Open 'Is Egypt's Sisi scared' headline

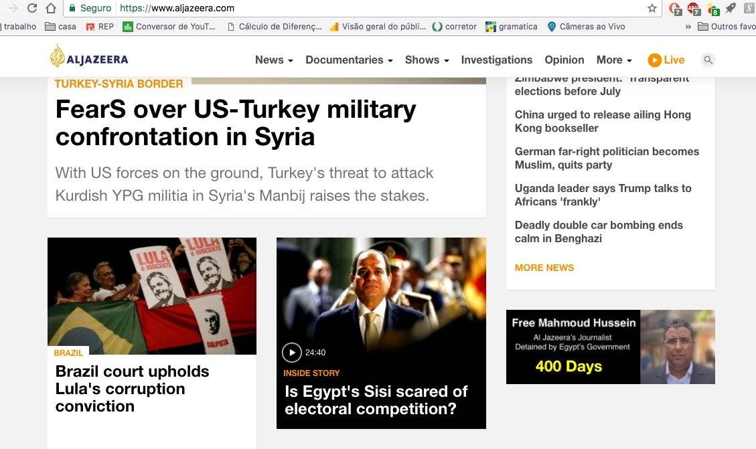point(376,400)
